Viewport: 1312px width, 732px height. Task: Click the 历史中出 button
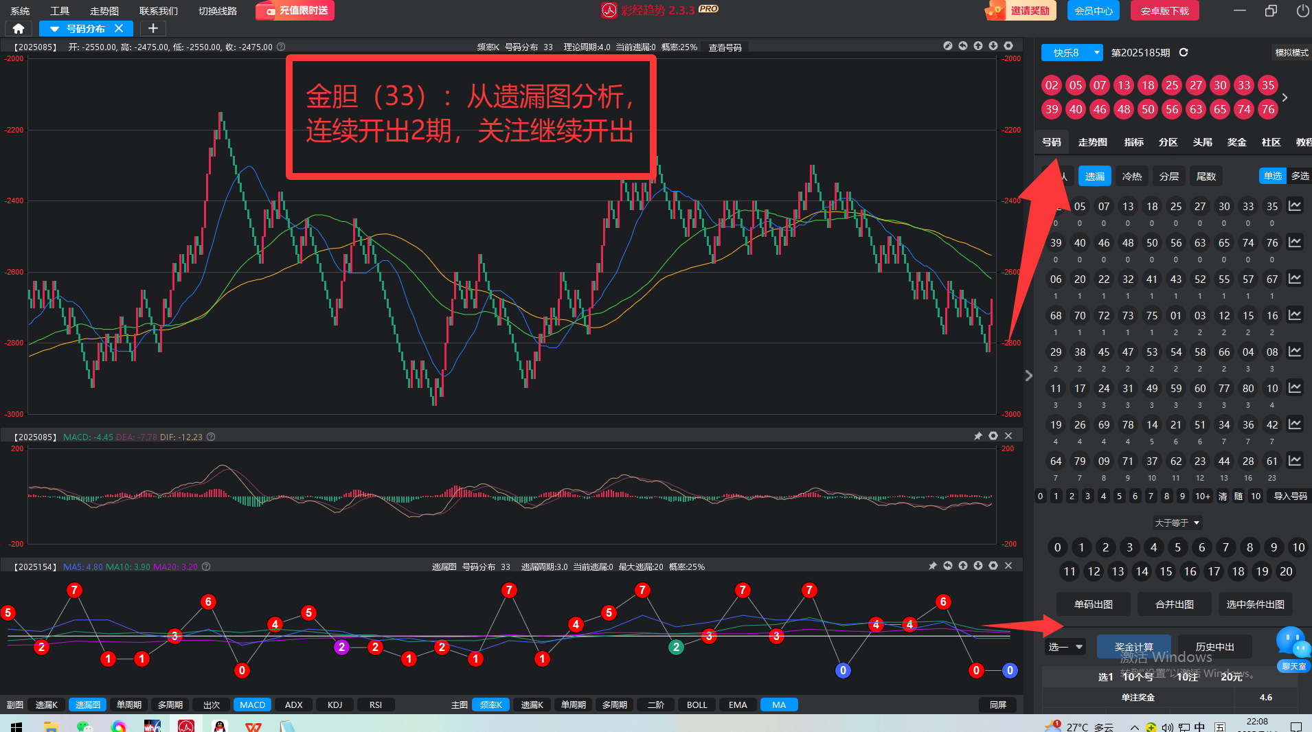tap(1215, 647)
